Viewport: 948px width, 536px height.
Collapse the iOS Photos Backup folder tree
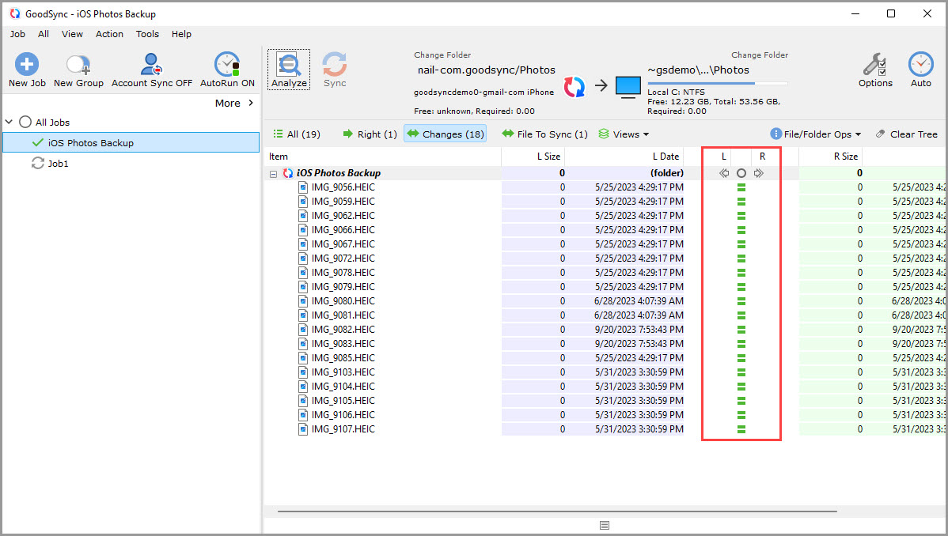273,172
